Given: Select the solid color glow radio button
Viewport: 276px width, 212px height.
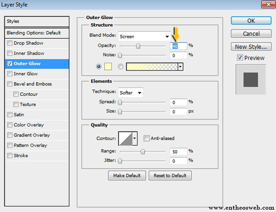Looking at the screenshot, I should click(99, 66).
